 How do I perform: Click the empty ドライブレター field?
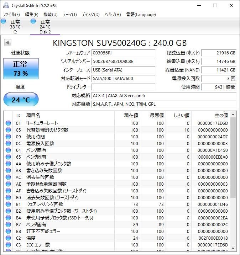point(124,87)
